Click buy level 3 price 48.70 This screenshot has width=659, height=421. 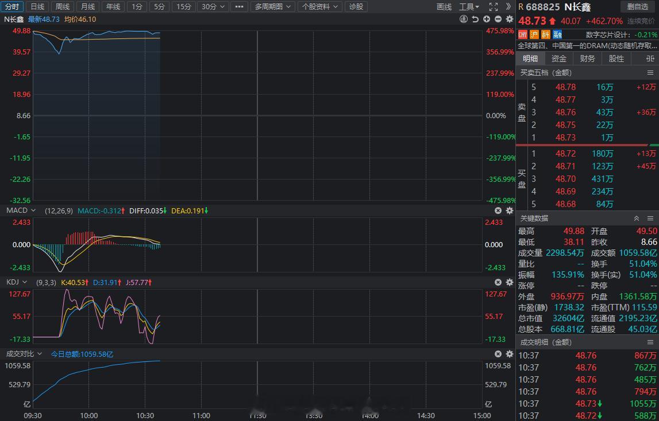[566, 179]
